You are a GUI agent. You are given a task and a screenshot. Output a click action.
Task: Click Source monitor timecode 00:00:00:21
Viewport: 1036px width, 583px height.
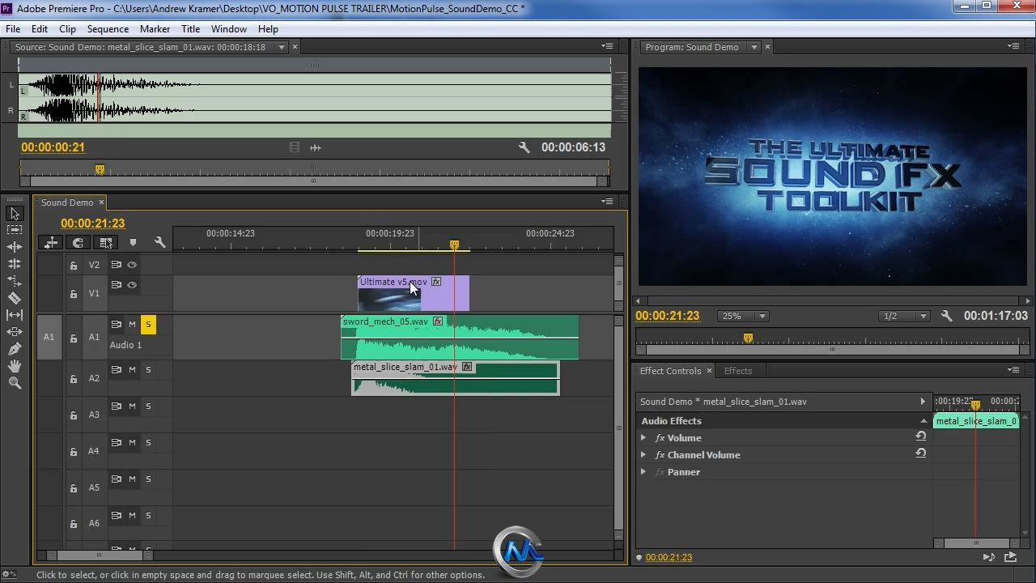53,147
